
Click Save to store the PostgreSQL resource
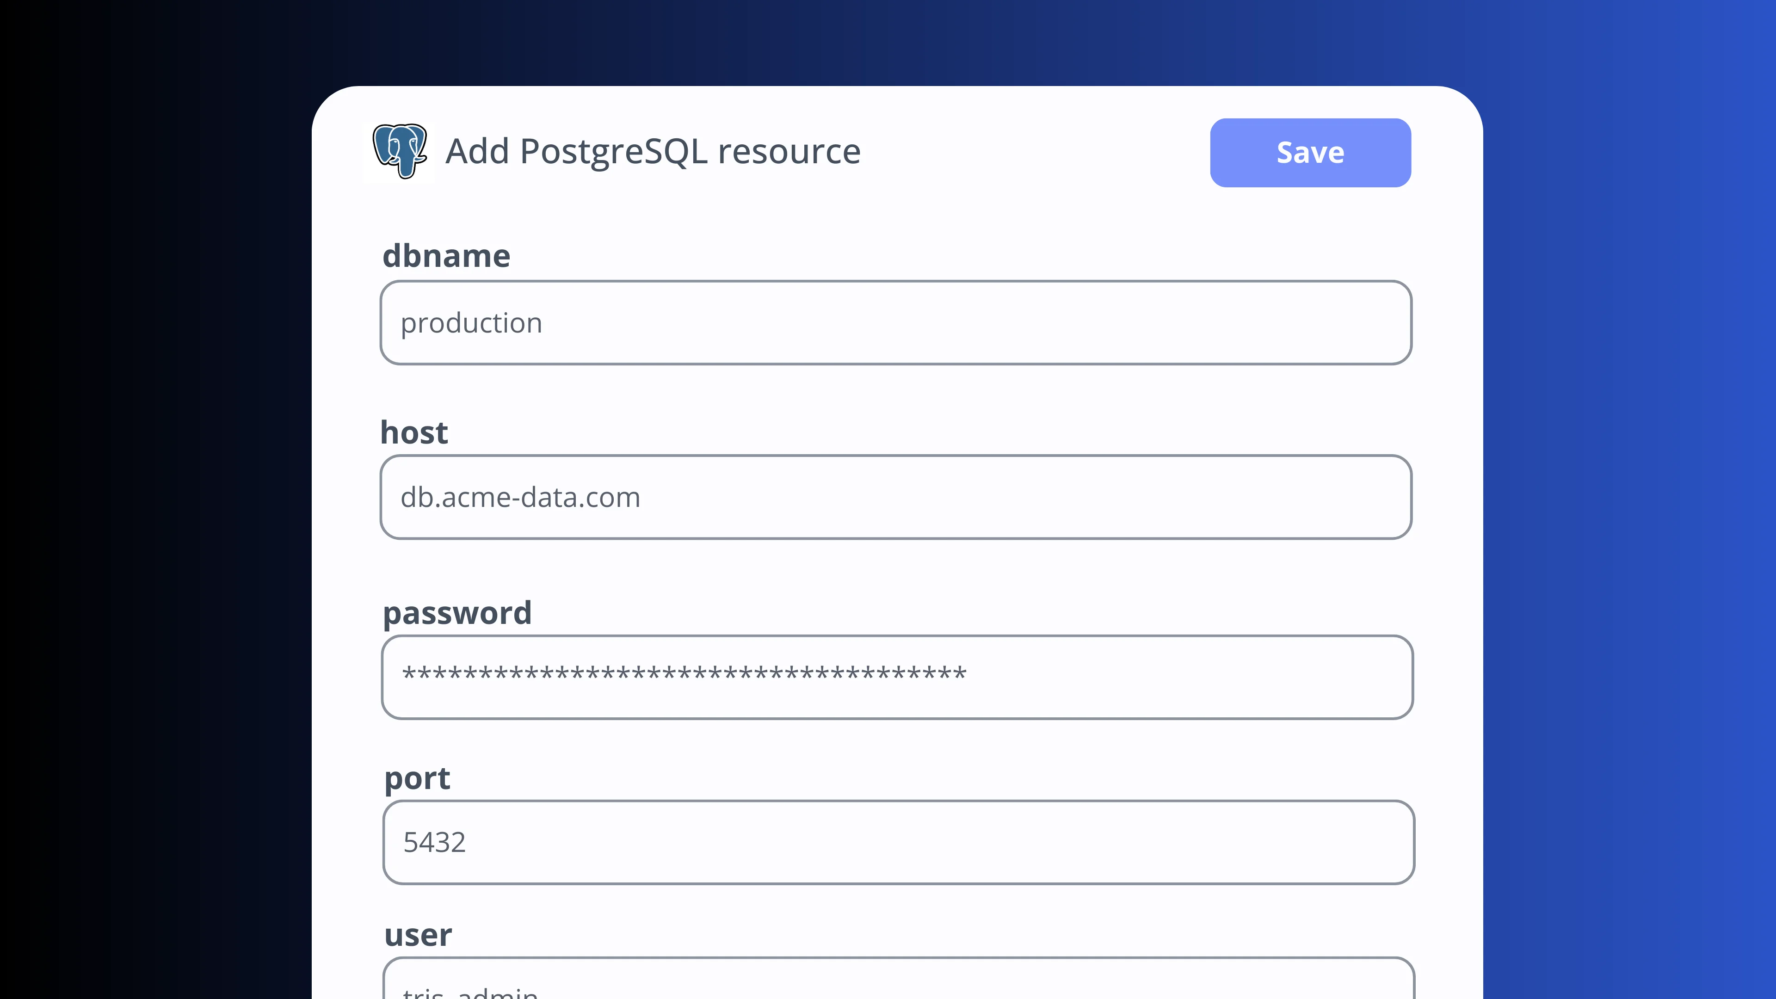point(1309,152)
